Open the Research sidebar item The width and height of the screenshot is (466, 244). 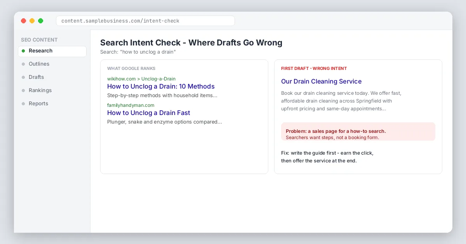[52, 51]
